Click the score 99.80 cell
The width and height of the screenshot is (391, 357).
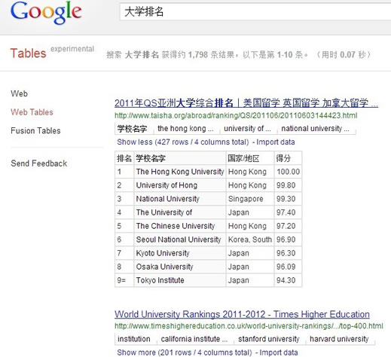[x=288, y=185]
